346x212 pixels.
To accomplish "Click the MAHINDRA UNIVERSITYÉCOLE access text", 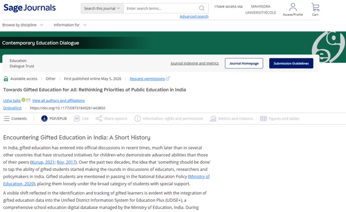I will click(x=261, y=10).
